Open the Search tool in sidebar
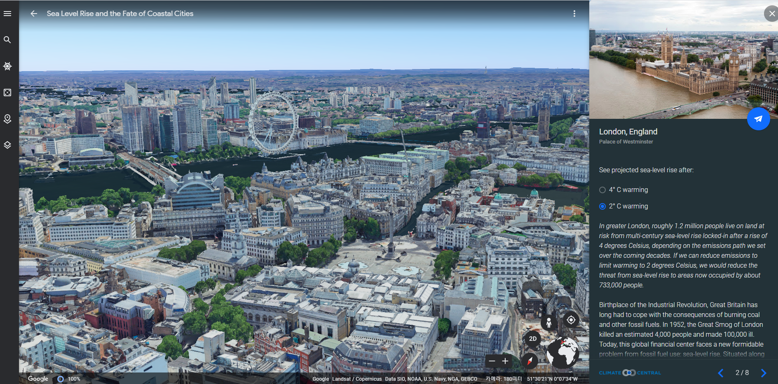Screen dimensions: 778x384 pos(7,40)
